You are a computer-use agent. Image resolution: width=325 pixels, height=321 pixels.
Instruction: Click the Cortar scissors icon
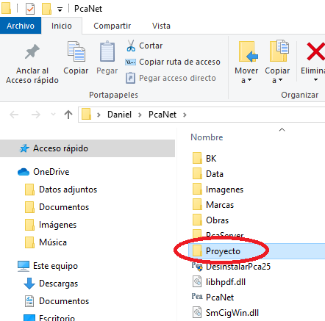[131, 46]
